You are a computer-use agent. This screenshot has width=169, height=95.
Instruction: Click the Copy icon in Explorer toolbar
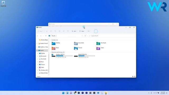[51, 31]
